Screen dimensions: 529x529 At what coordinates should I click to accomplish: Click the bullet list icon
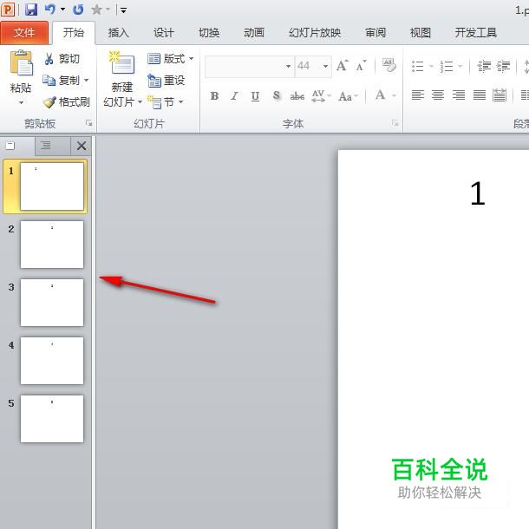point(418,66)
